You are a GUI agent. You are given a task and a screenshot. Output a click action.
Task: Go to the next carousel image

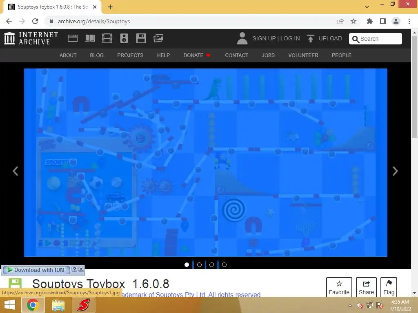tap(395, 171)
